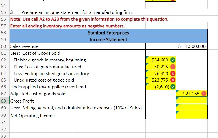Viewport: 218px width, 138px height.
Task: Select the 50,225 cell
Action: click(x=161, y=67)
